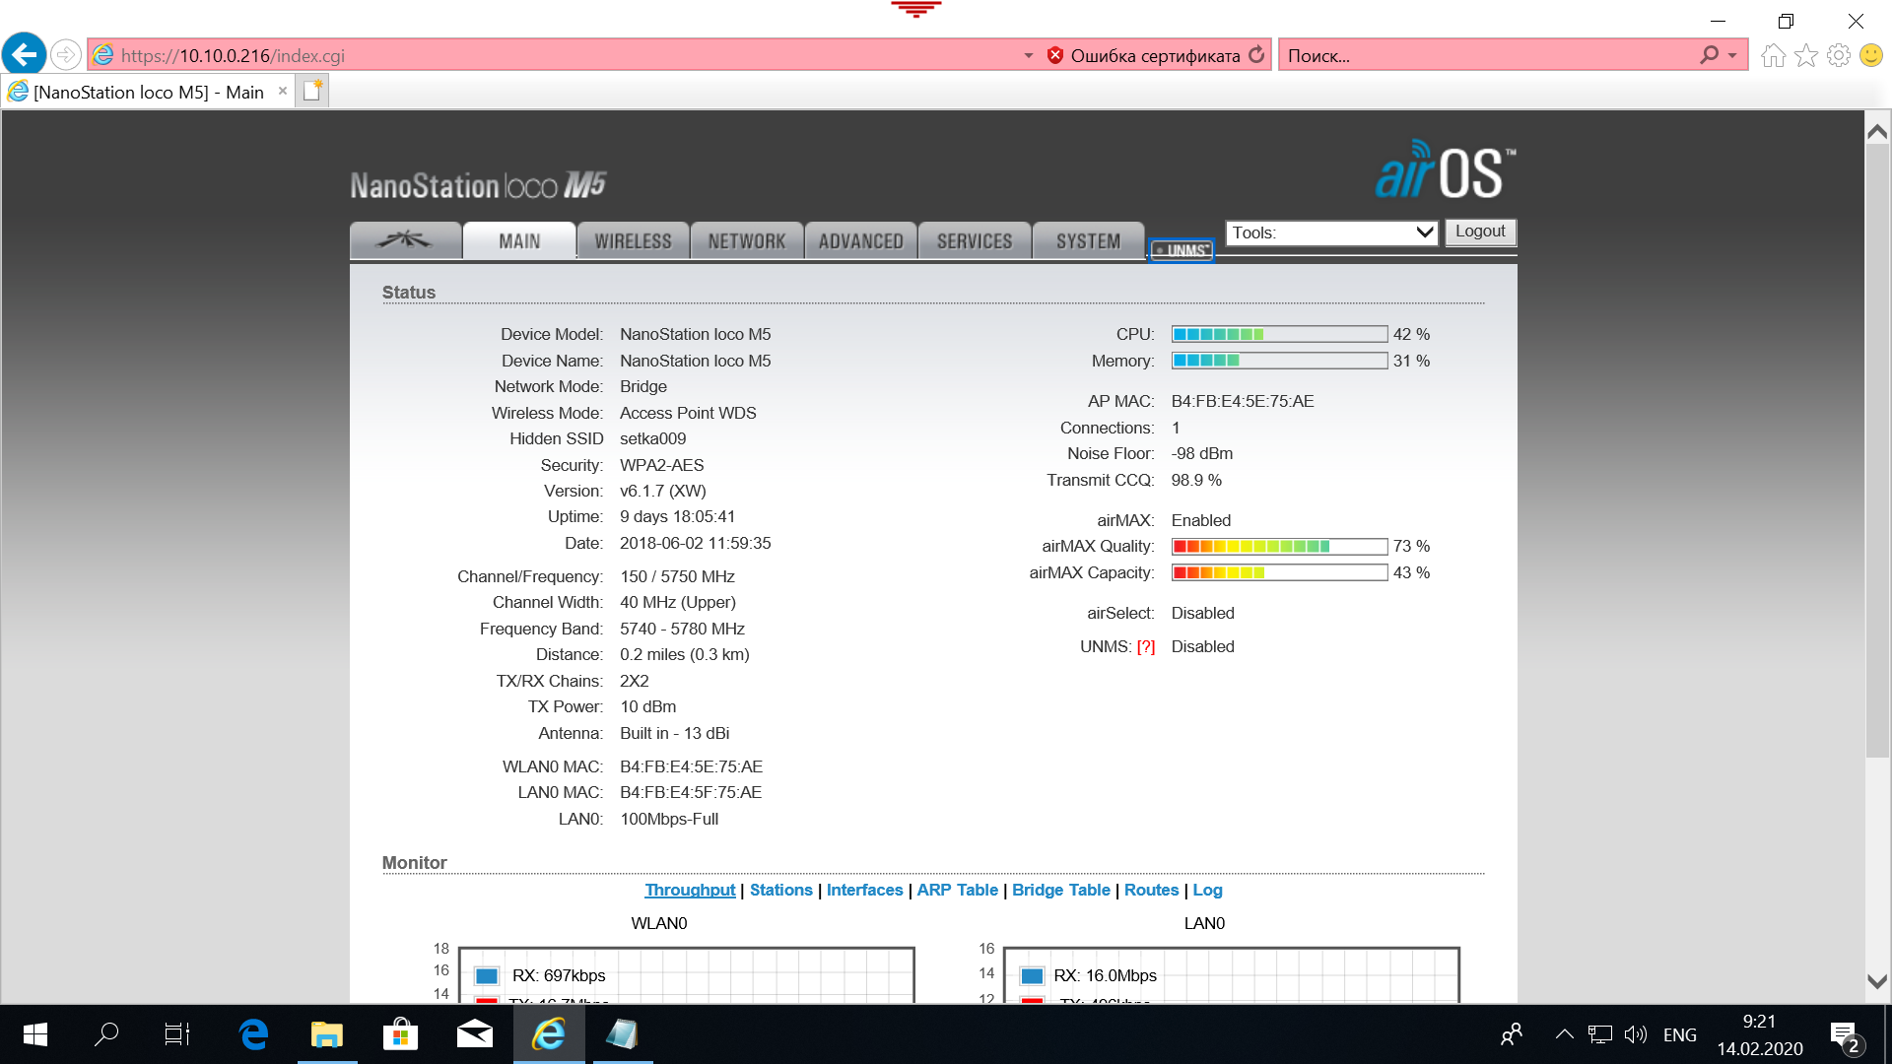1892x1064 pixels.
Task: Open the Throughput monitor link
Action: 690,890
